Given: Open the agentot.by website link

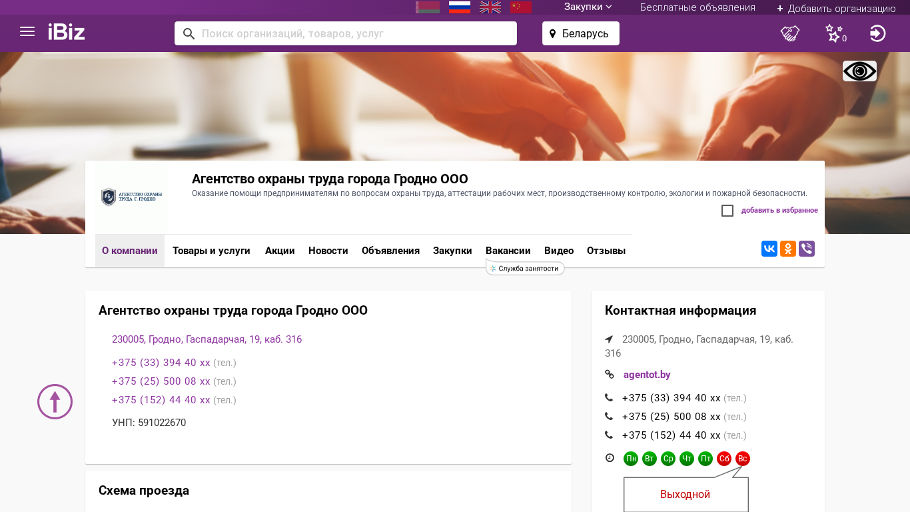Looking at the screenshot, I should (x=646, y=375).
